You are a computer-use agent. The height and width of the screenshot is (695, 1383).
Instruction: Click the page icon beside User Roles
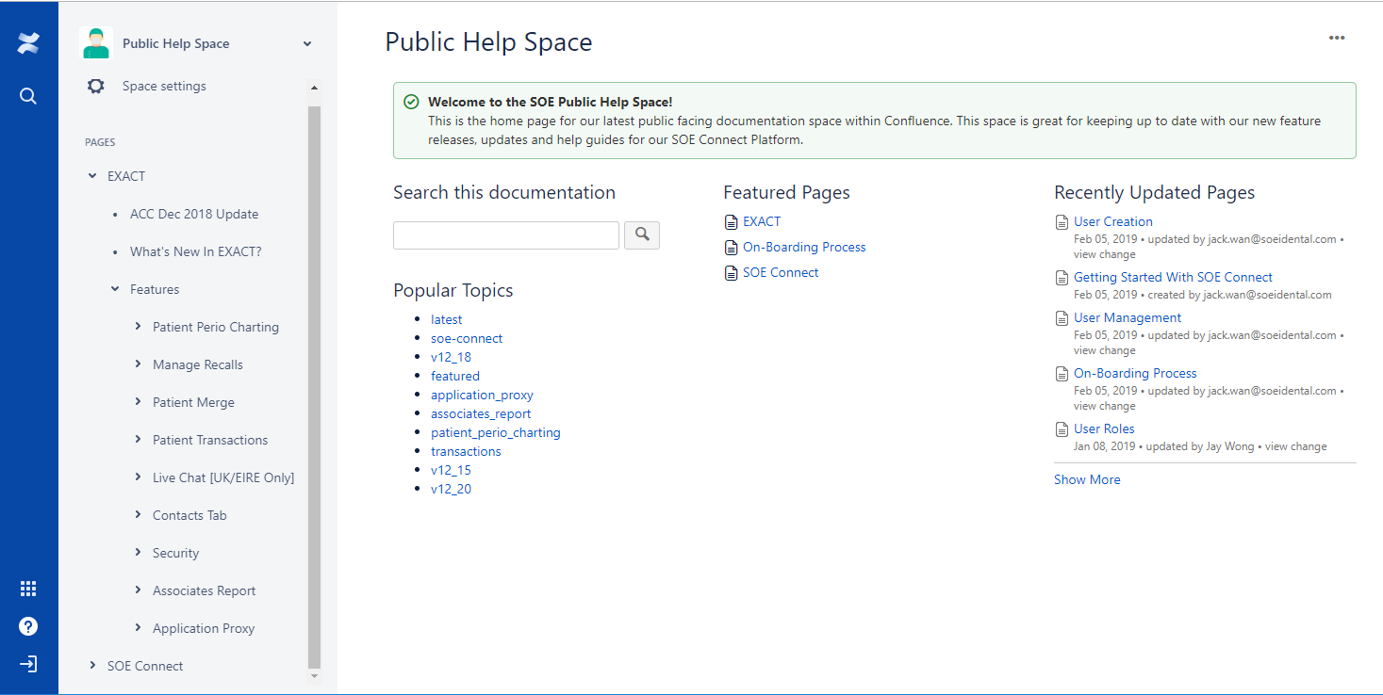point(1062,429)
